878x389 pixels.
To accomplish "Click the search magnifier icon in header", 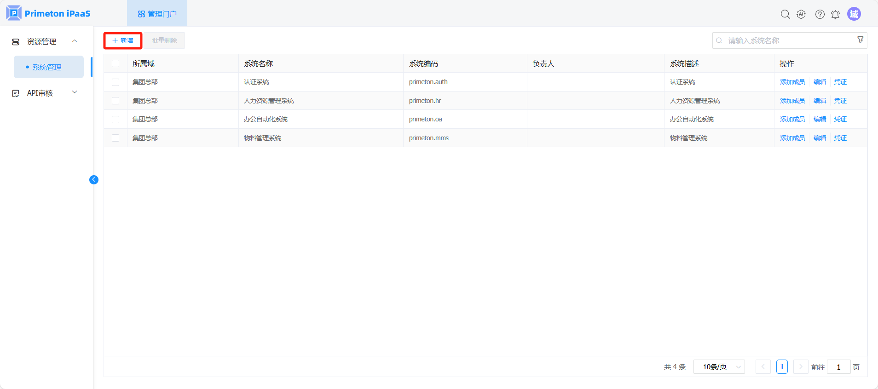I will pyautogui.click(x=785, y=14).
